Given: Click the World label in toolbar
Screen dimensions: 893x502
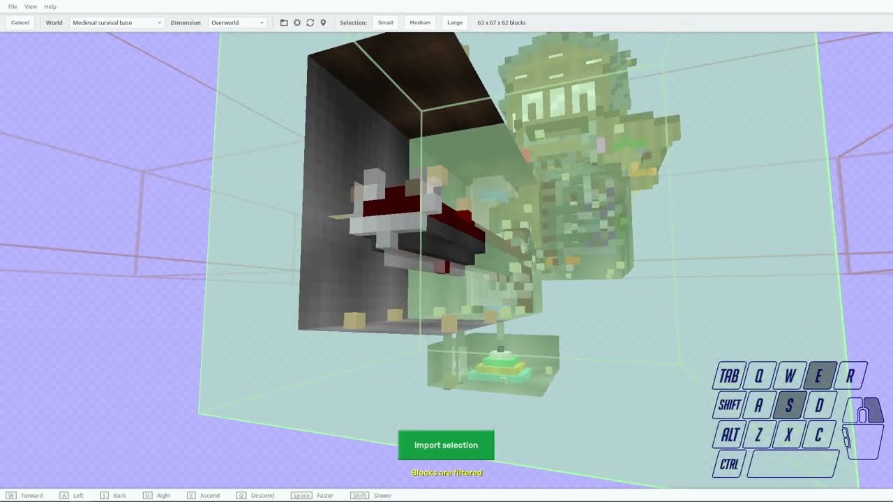Looking at the screenshot, I should click(x=54, y=22).
